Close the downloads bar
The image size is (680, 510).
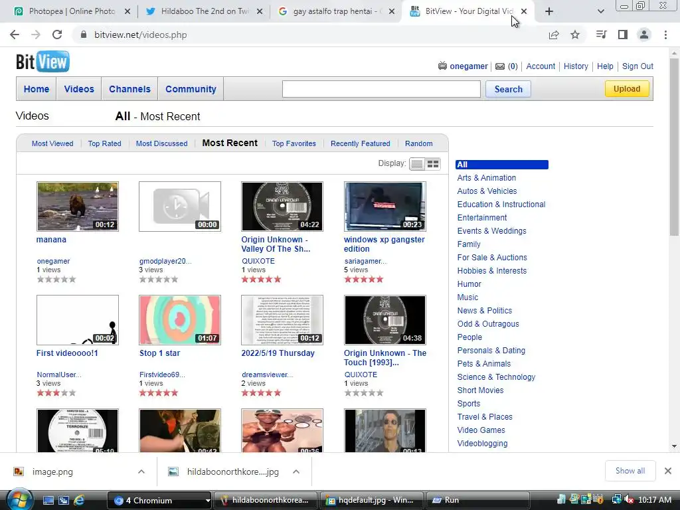pyautogui.click(x=668, y=471)
